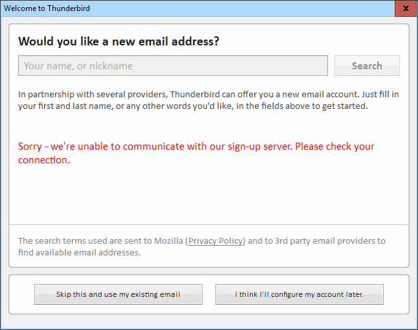Click the heading about a new email address

coord(118,41)
